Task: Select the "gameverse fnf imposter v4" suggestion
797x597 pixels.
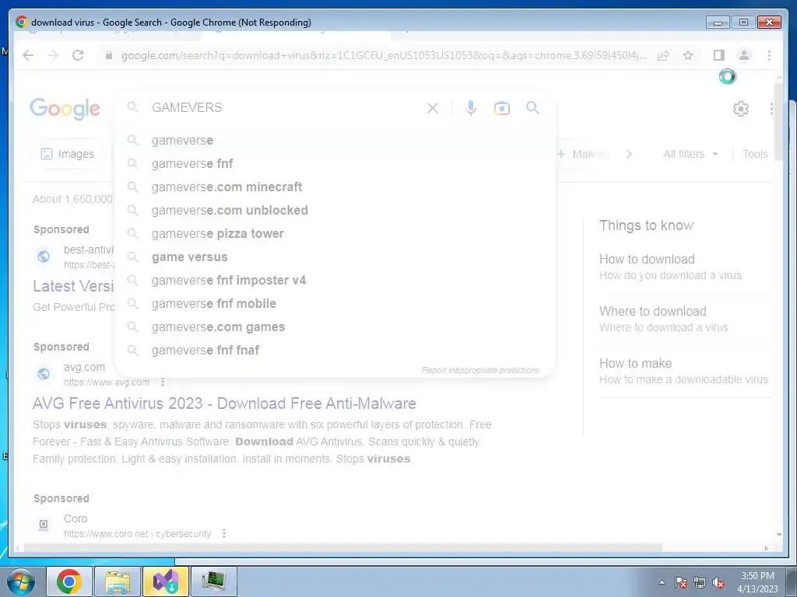Action: tap(335, 280)
